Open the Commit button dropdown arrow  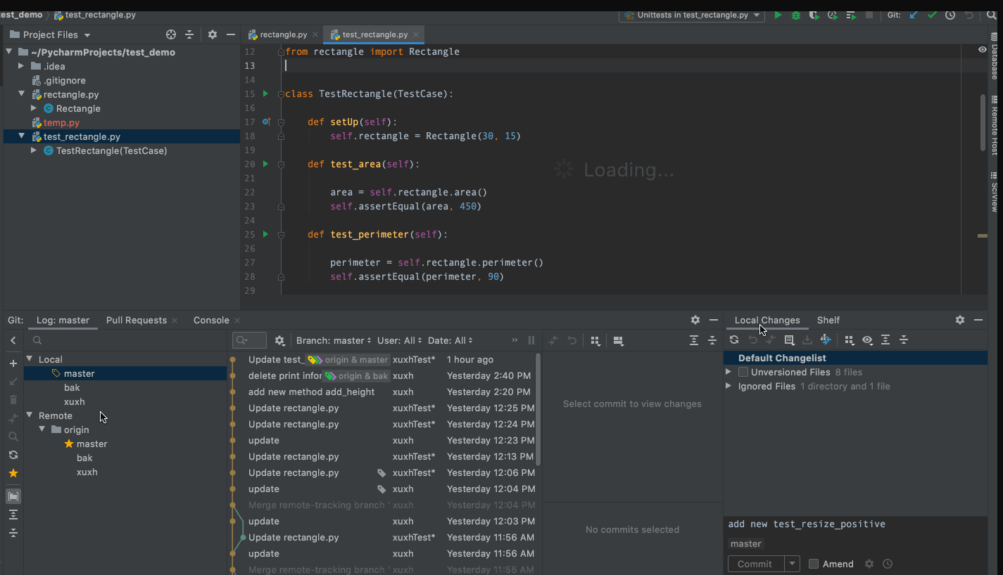pos(793,564)
